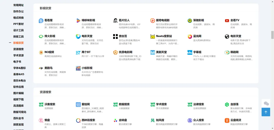Image resolution: width=274 pixels, height=130 pixels.
Task: Open the 数据搜索 link
Action: 124,104
